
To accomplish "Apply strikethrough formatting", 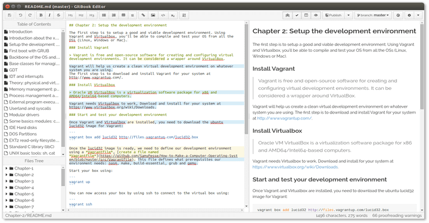I will [58, 15].
